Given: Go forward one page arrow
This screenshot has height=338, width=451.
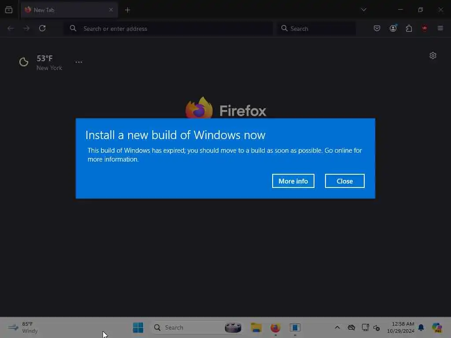Looking at the screenshot, I should click(x=26, y=28).
